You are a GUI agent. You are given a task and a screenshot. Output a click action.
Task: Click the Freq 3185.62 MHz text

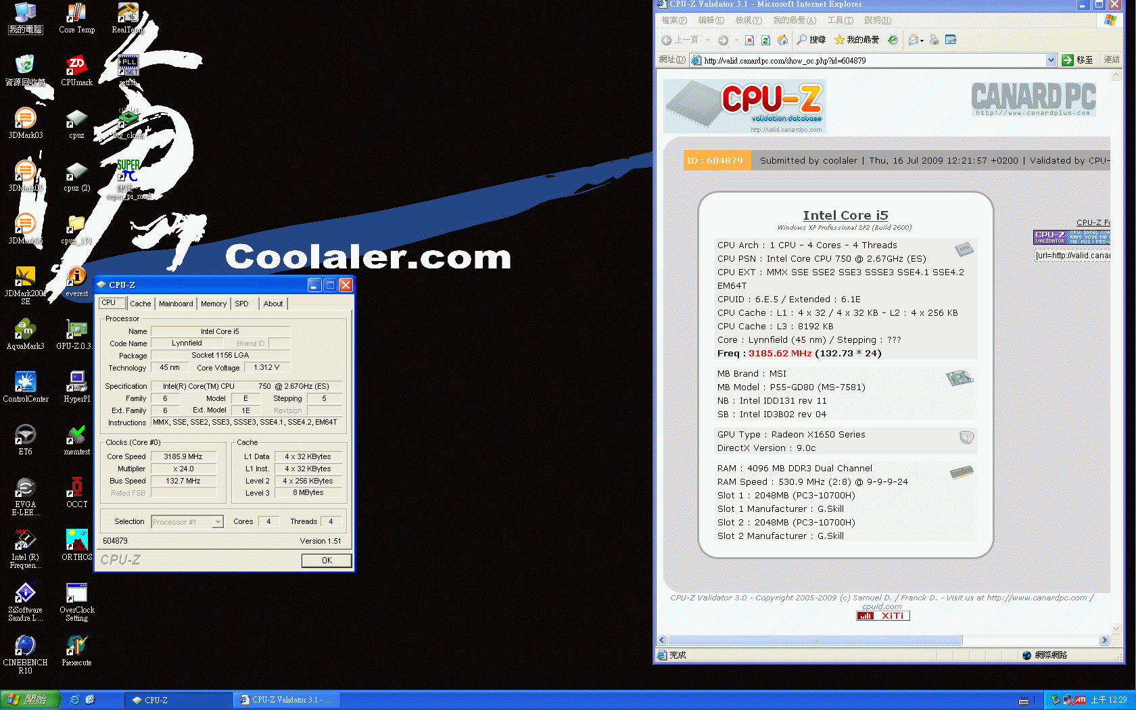click(x=799, y=353)
